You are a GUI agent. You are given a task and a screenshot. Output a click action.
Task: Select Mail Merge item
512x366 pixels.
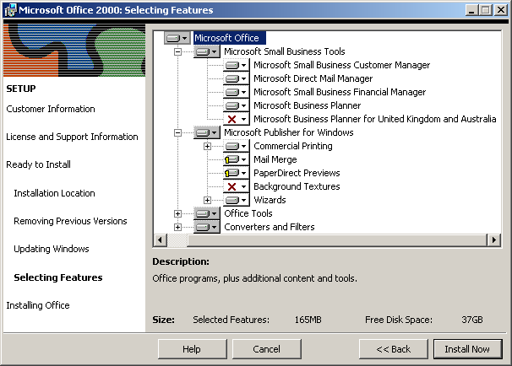(275, 159)
